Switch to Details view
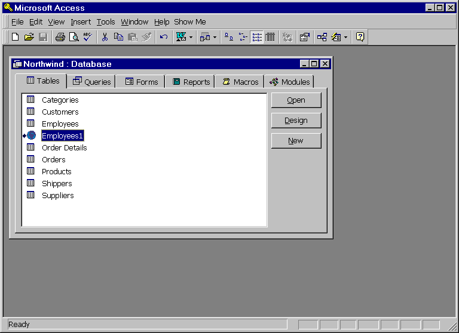 point(270,37)
